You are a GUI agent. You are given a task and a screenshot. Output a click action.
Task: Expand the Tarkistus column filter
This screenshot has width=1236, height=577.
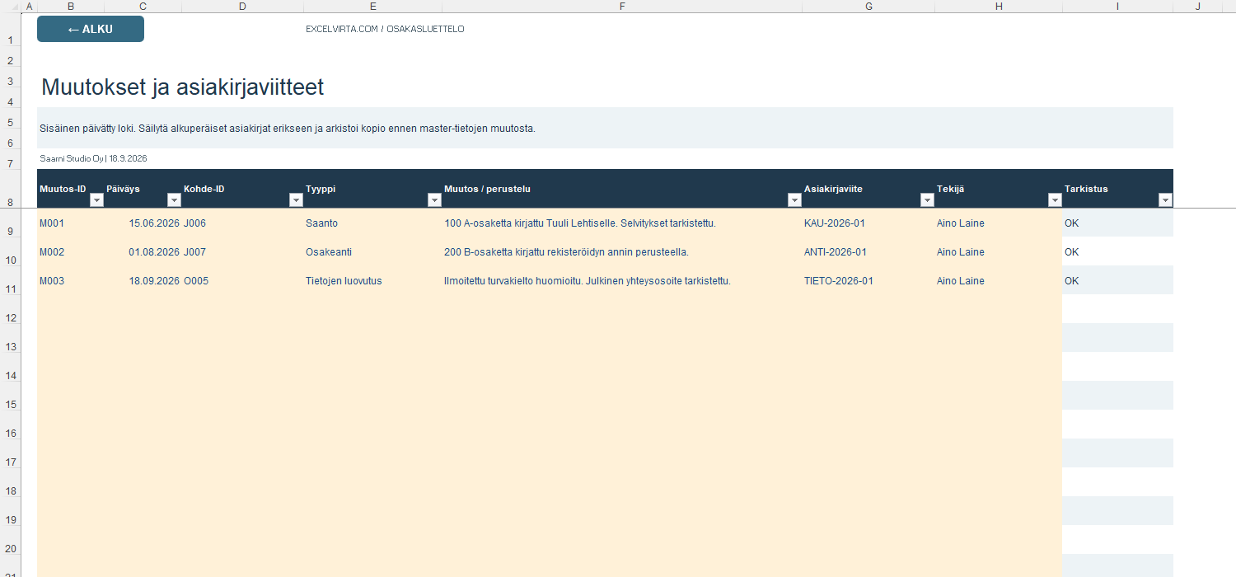1165,199
